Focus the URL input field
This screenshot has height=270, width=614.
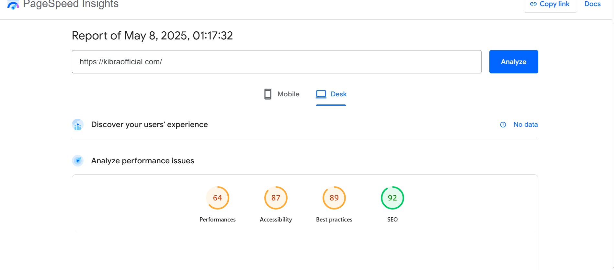277,62
